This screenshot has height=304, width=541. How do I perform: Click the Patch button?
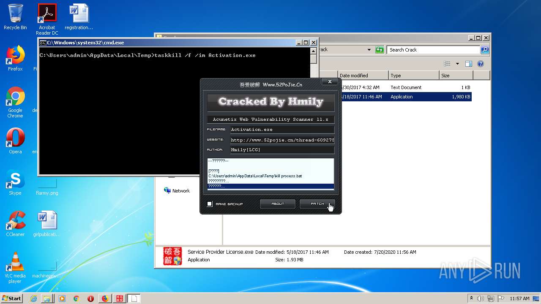317,204
